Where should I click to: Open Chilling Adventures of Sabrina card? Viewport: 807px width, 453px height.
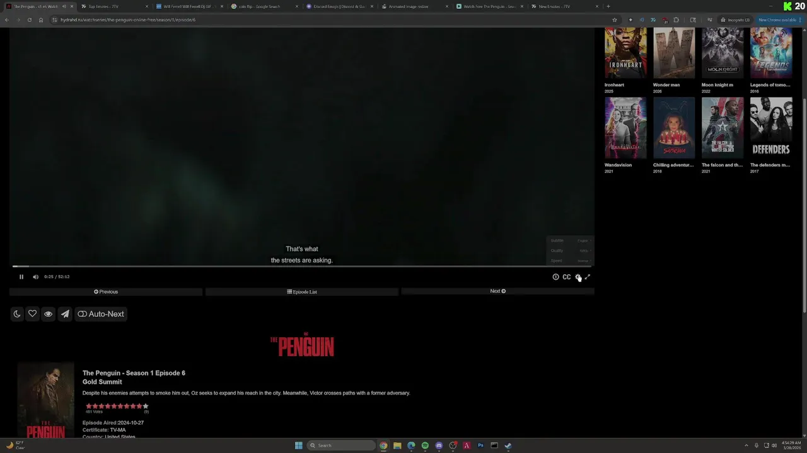674,135
